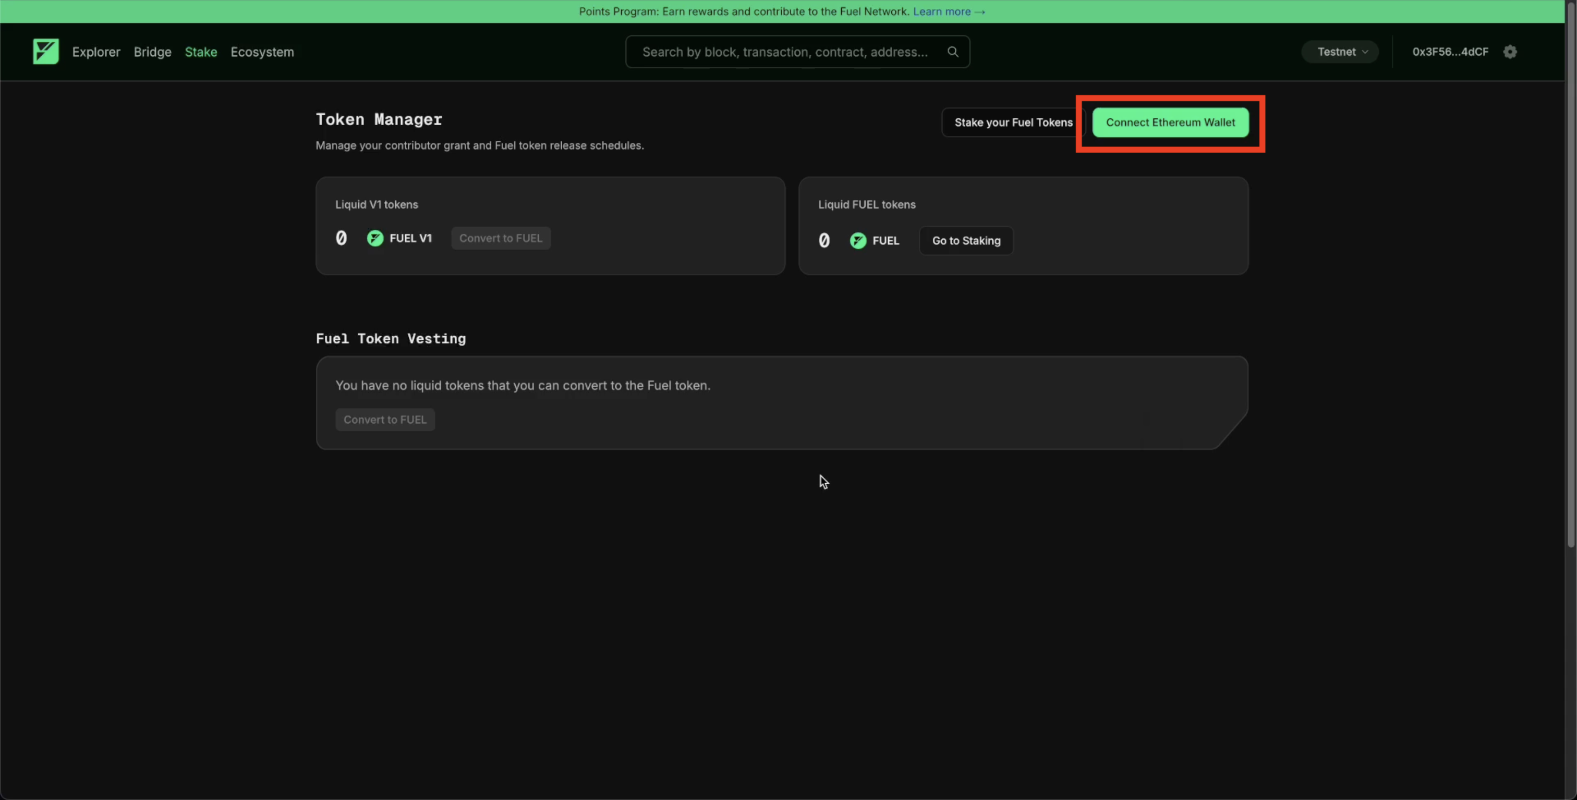
Task: Follow the Learn more link in banner
Action: click(949, 11)
